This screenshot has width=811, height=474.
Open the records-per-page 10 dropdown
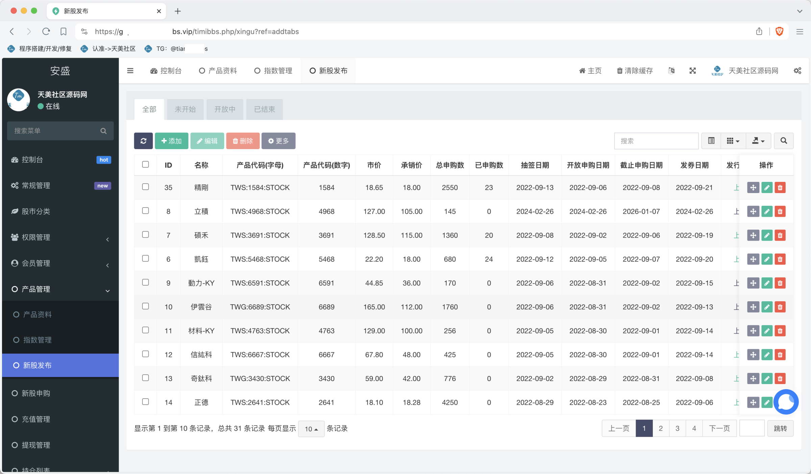pyautogui.click(x=311, y=429)
